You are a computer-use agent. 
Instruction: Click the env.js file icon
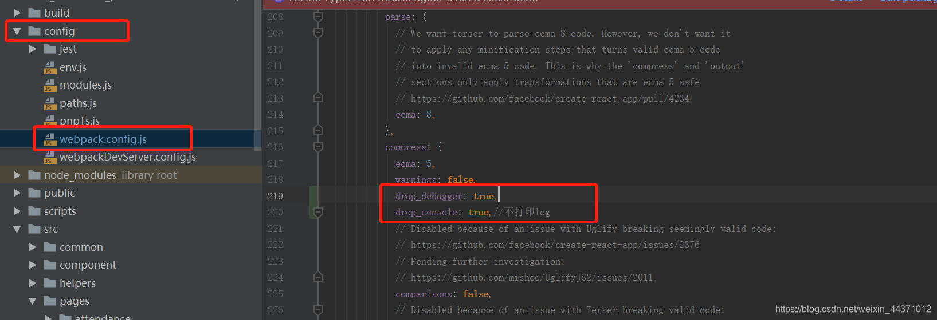click(x=50, y=67)
